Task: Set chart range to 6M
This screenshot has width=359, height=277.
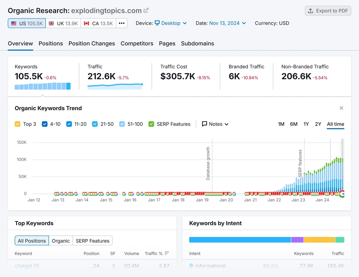Action: pos(294,124)
